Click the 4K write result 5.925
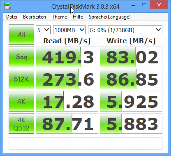 131,101
